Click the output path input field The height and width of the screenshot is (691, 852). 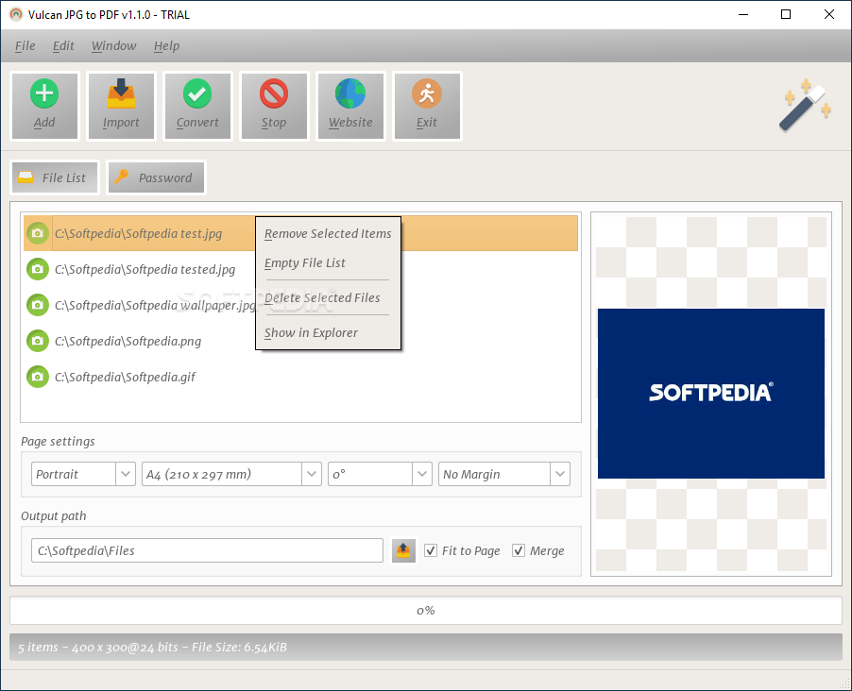[207, 550]
